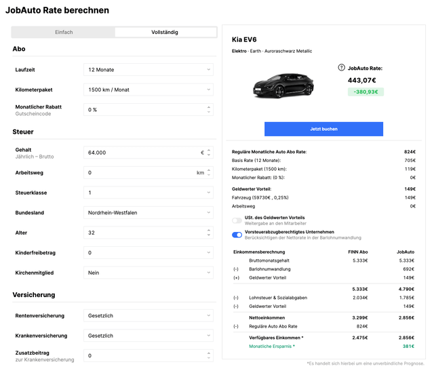
Task: Adjust the Gehalt stepper arrows
Action: 209,153
